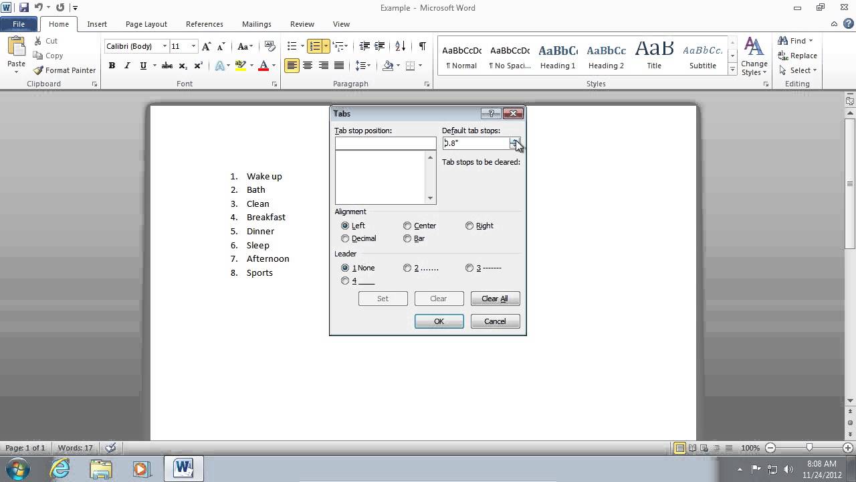Click the Center text alignment icon
Viewport: 856px width, 482px height.
tap(308, 66)
